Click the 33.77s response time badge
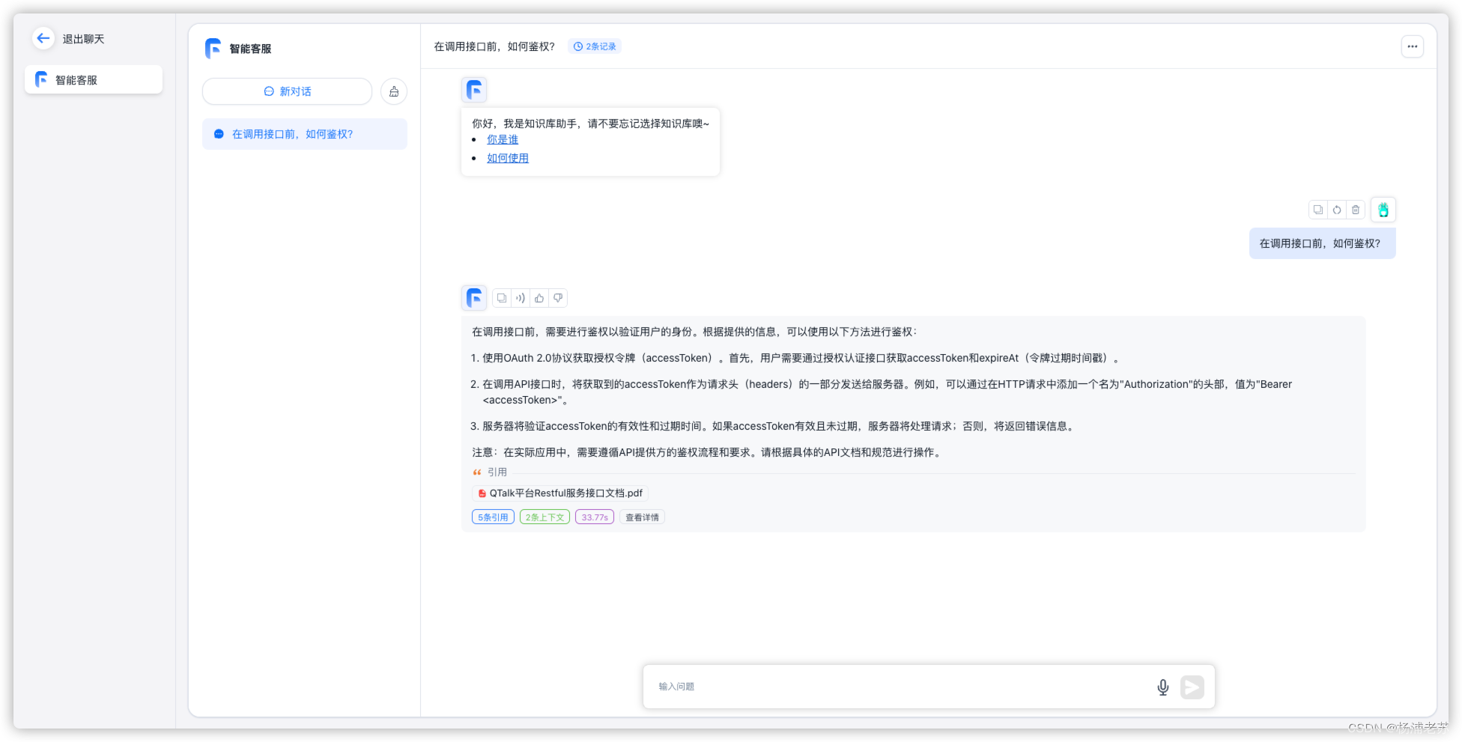This screenshot has width=1462, height=742. coord(594,517)
